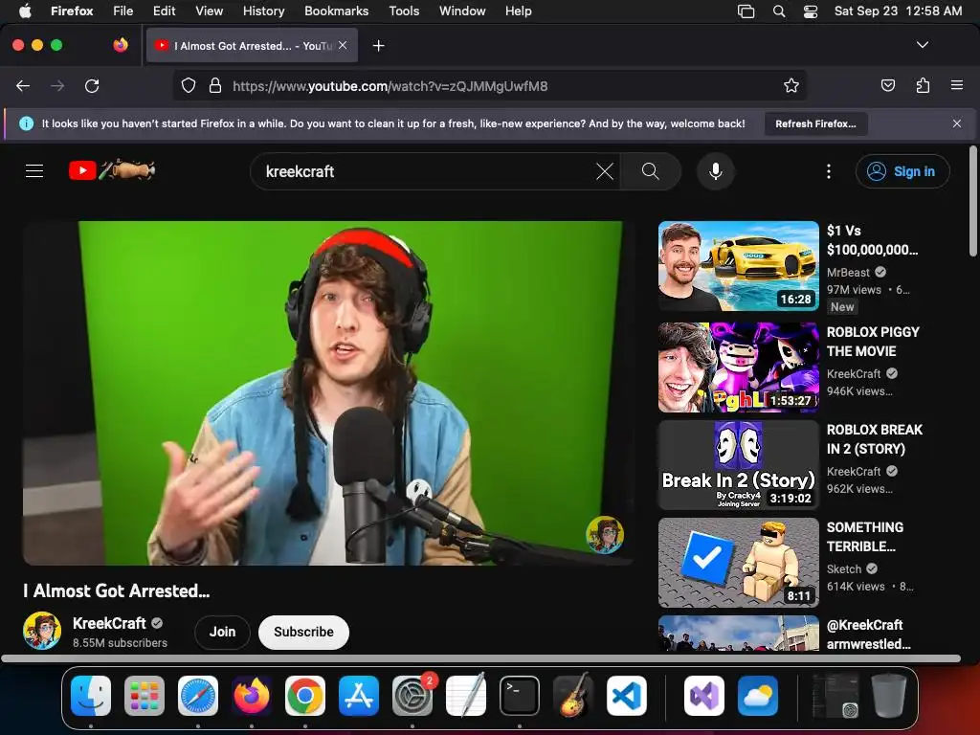Launch Google Chrome from the Dock

click(x=305, y=695)
